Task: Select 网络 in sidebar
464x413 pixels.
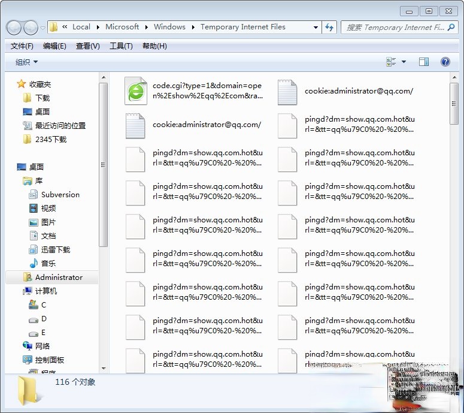Action: tap(36, 346)
